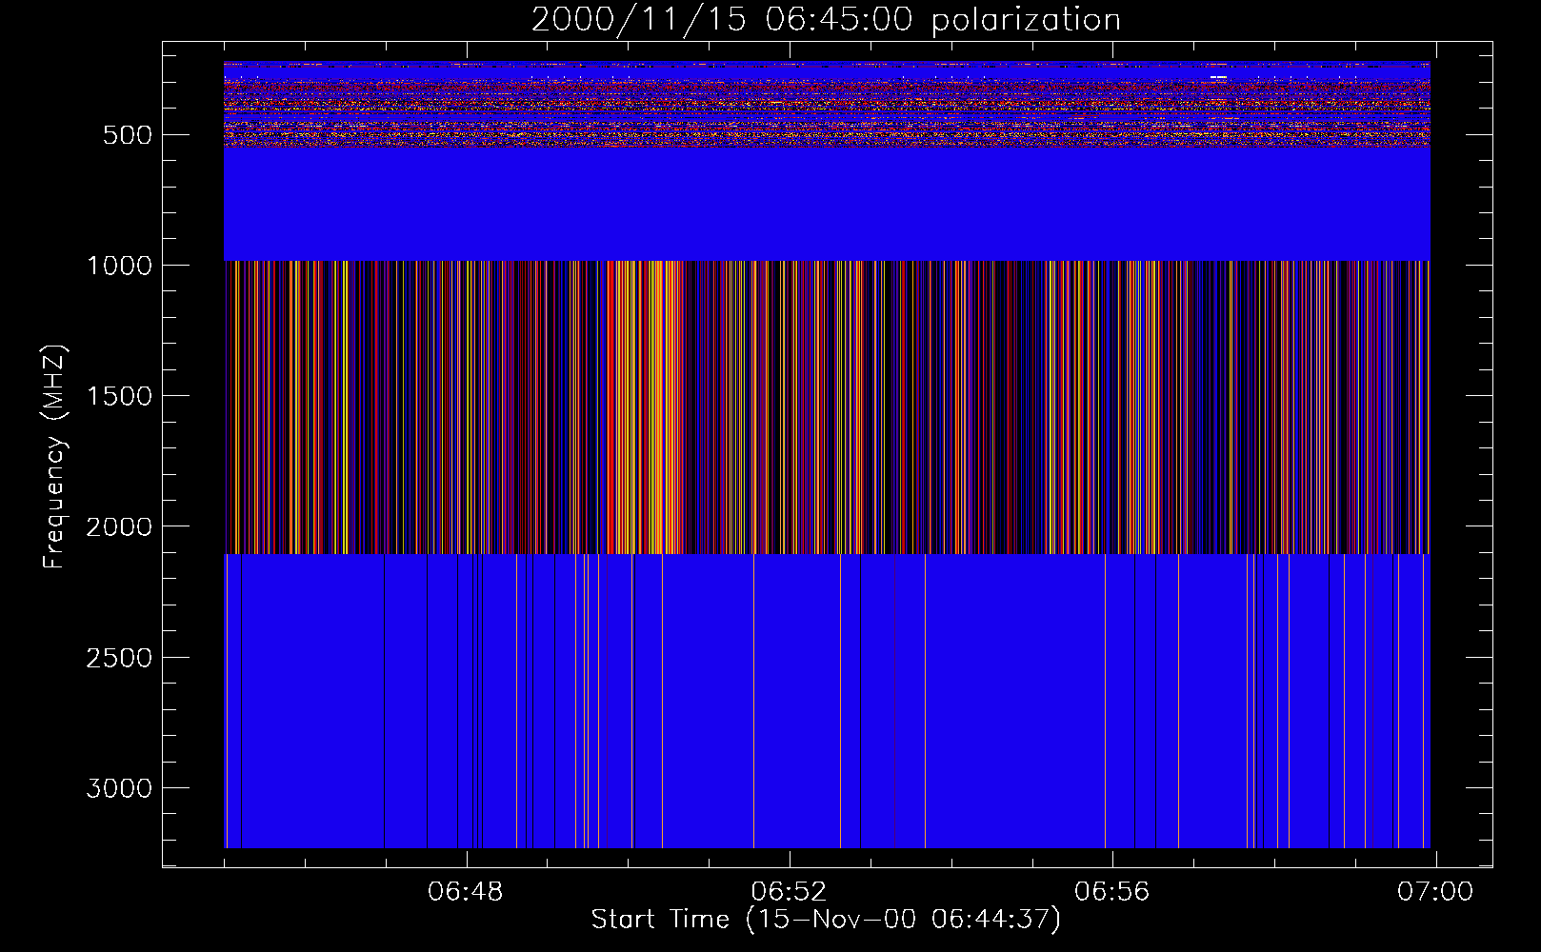Click the 07:00 time tick label
1541x952 pixels.
point(1435,892)
